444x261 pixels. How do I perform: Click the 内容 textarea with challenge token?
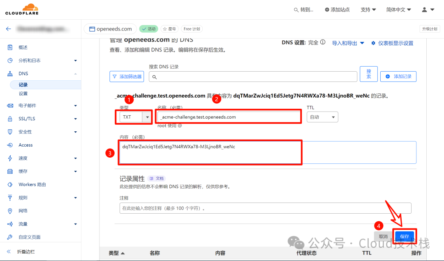click(268, 152)
